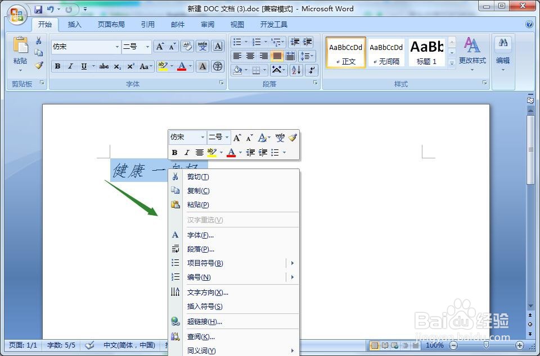Screen dimensions: 540x356
Task: Click the ribbon Format Painter brush
Action: [39, 65]
